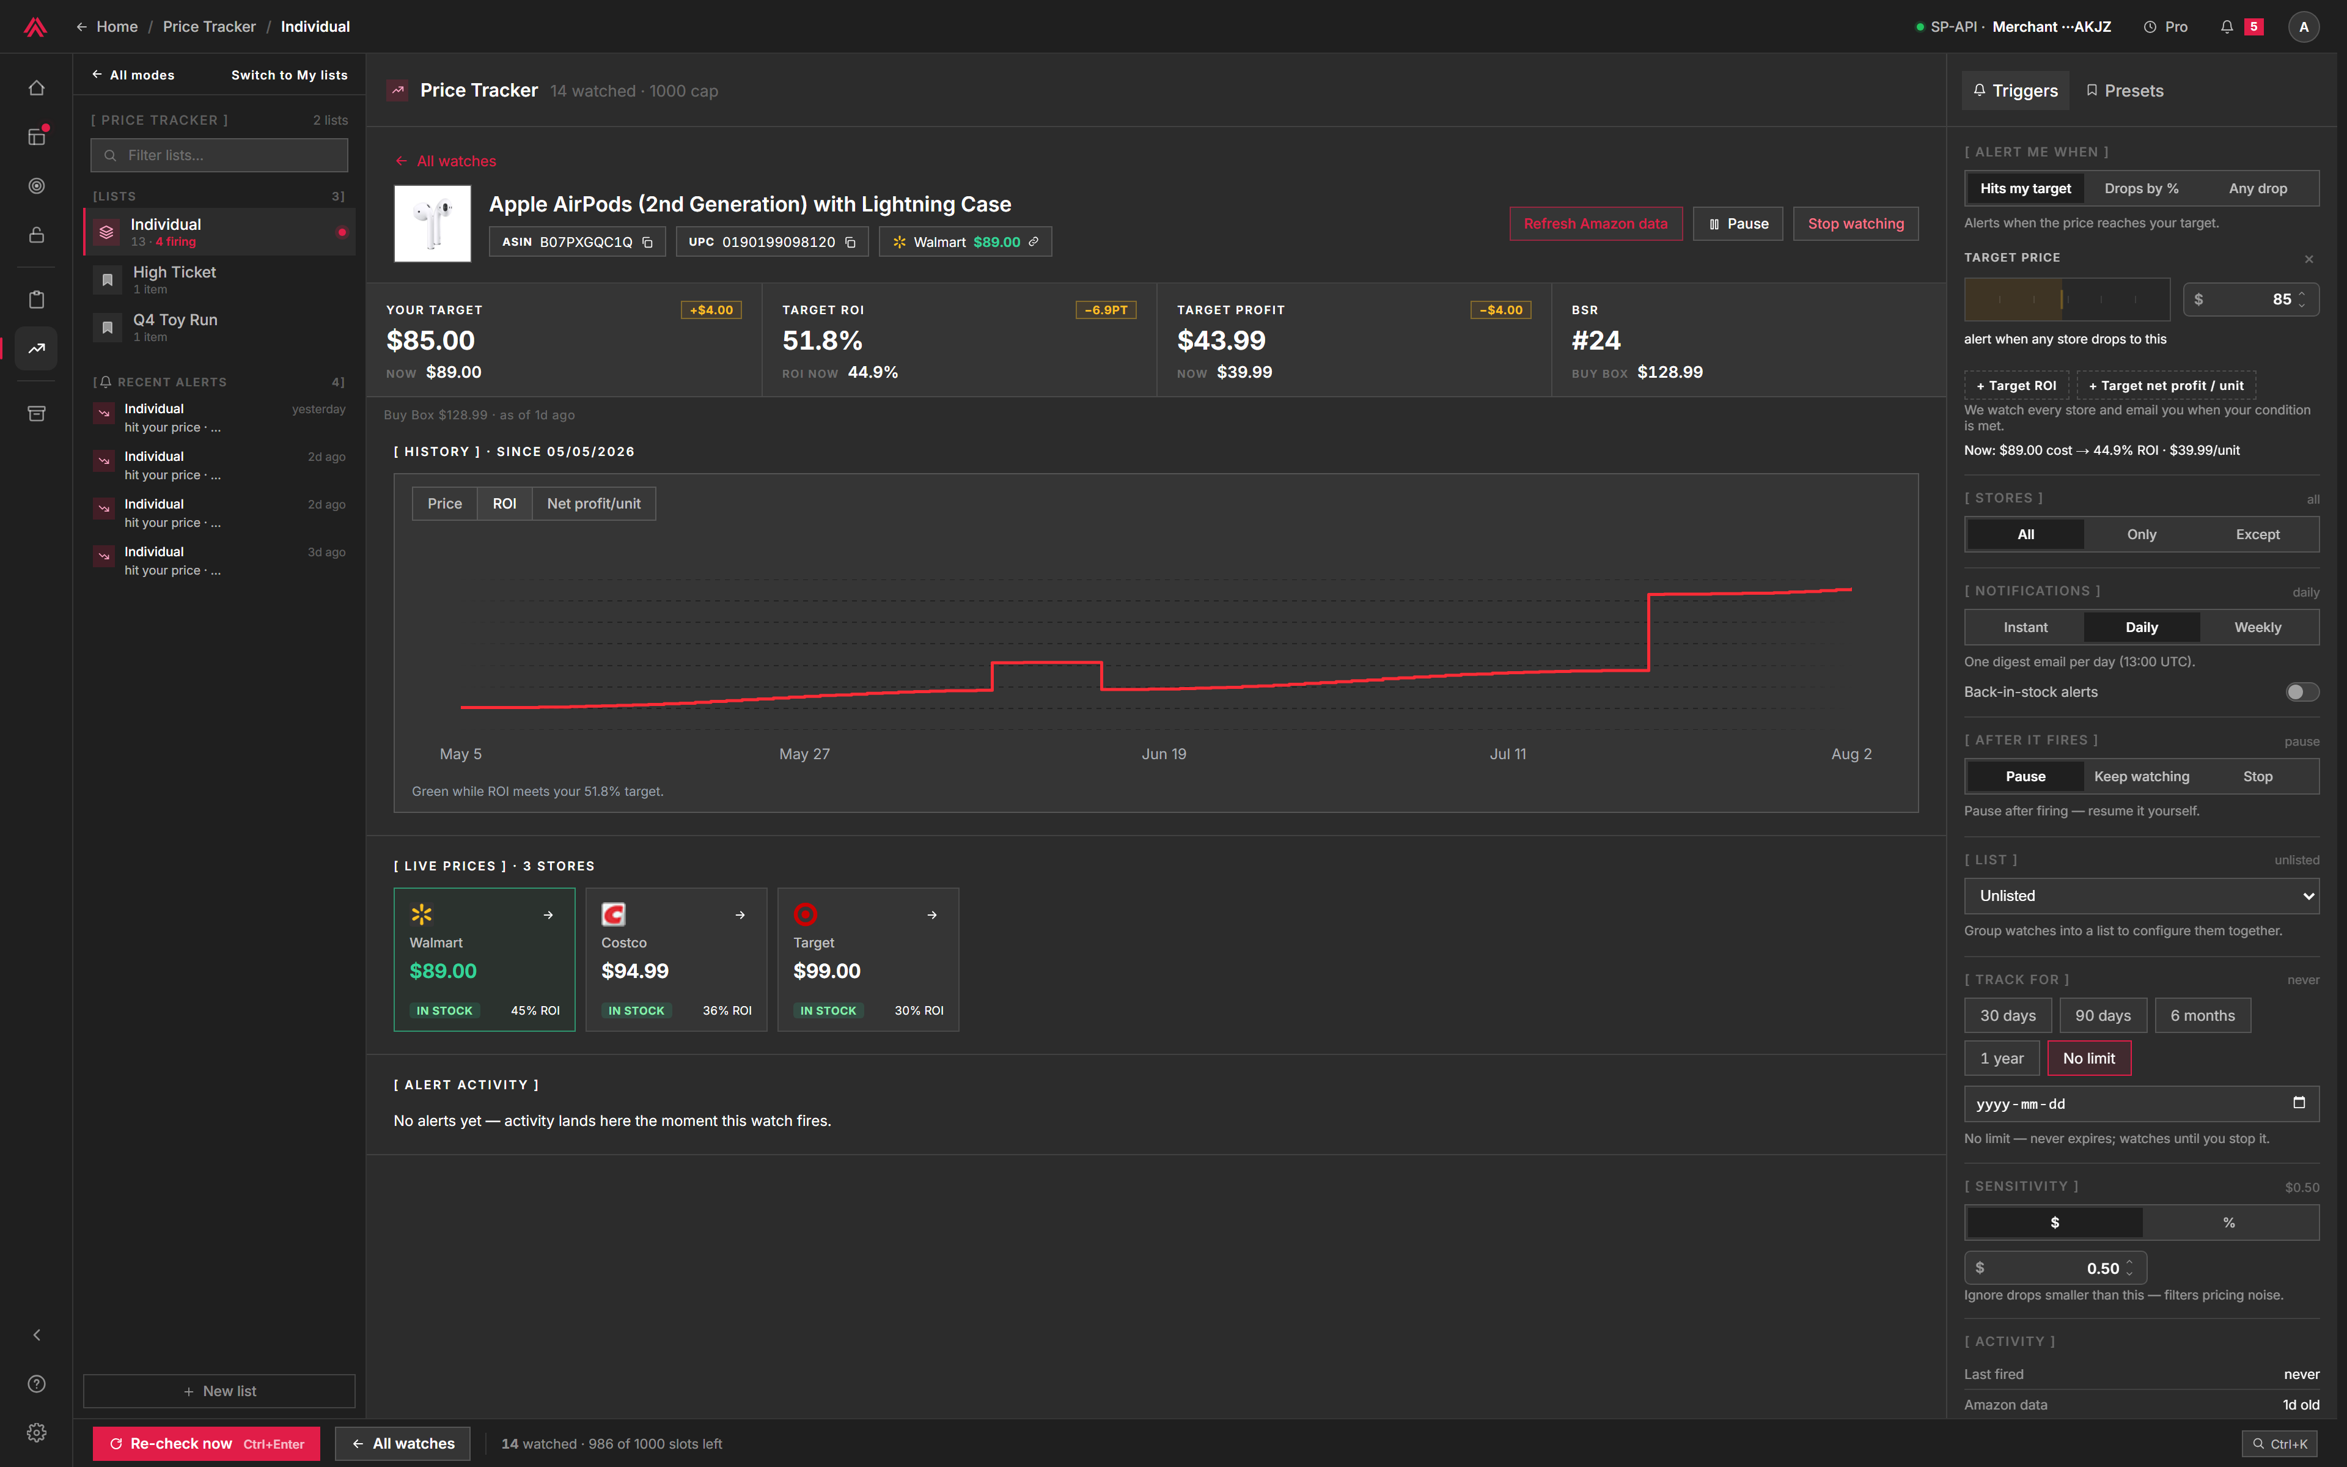Viewport: 2347px width, 1467px height.
Task: Copy the ASIN B07PXGQC1Q
Action: 648,243
